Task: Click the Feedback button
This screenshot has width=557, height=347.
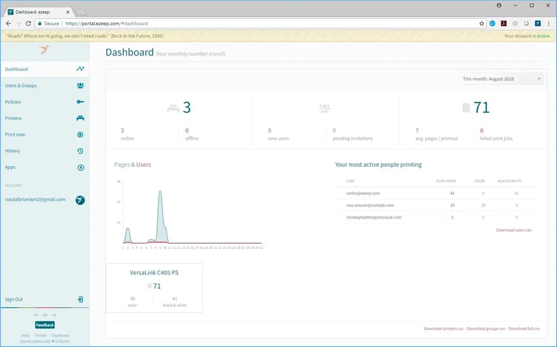Action: pos(45,325)
